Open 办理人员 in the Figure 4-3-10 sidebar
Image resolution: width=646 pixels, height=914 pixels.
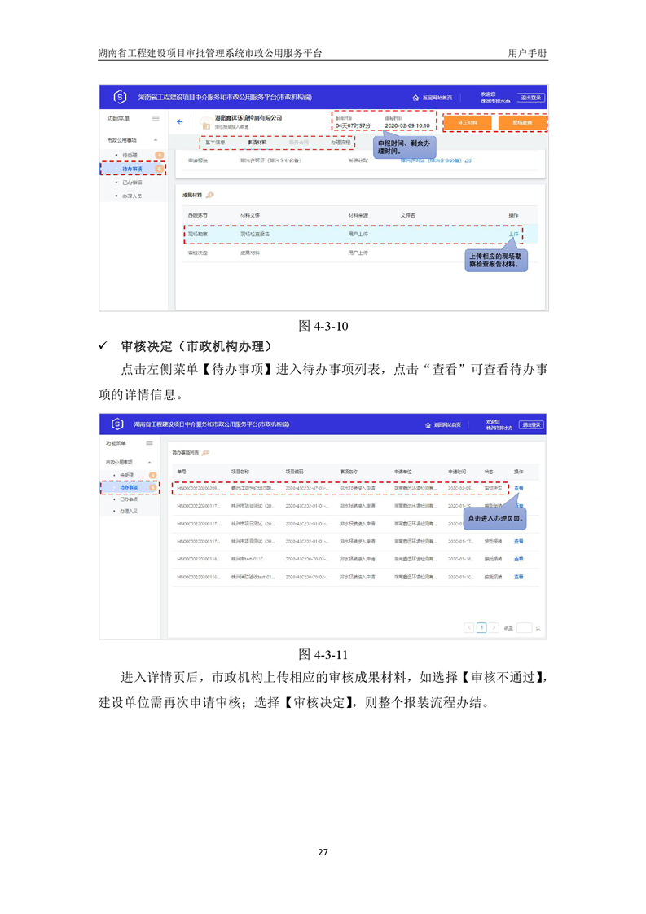(132, 196)
